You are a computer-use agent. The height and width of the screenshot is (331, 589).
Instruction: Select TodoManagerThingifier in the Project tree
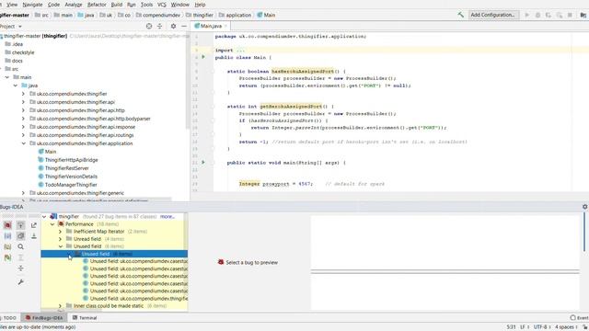tap(71, 185)
